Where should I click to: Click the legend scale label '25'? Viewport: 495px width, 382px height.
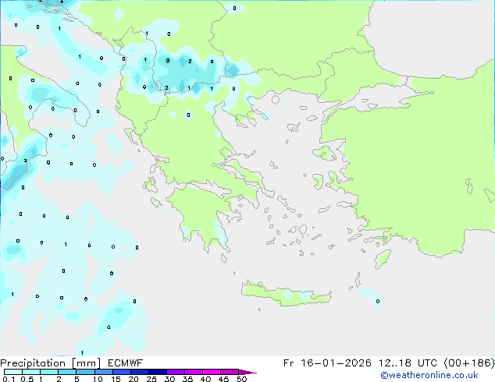pos(151,379)
